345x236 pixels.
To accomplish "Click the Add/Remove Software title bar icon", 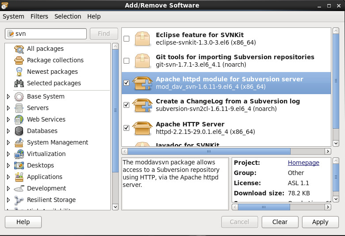I will [x=4, y=5].
